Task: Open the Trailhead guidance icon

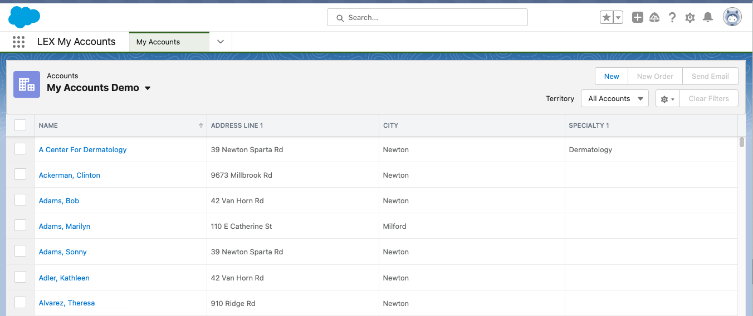Action: click(655, 18)
